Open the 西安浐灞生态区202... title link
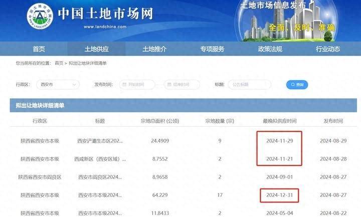The height and width of the screenshot is (220, 361). [100, 141]
